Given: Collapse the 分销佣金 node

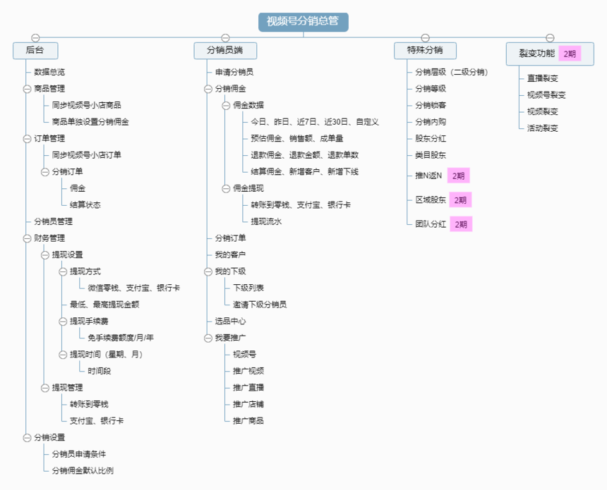Looking at the screenshot, I should click(x=208, y=89).
